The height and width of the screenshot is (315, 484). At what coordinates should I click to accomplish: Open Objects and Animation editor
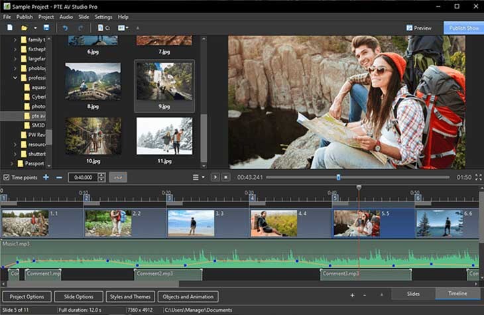188,296
